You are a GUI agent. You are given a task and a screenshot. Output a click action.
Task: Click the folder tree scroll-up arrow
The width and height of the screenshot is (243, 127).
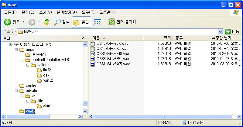(85, 44)
